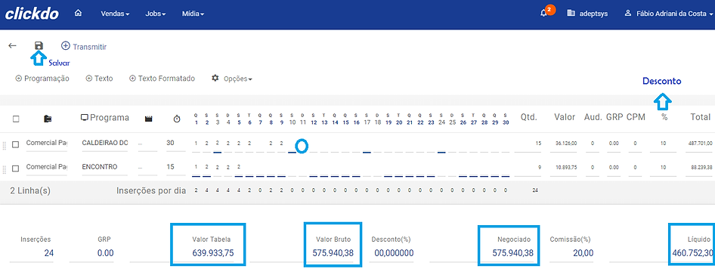Screen dimensions: 715x272
Task: Click the GRP column header
Action: point(614,118)
